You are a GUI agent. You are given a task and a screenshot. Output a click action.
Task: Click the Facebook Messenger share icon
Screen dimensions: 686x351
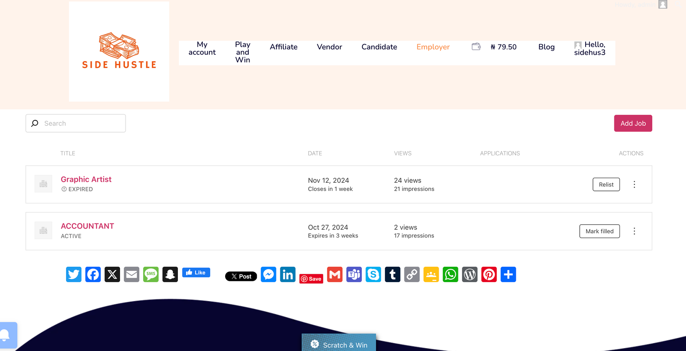tap(268, 274)
